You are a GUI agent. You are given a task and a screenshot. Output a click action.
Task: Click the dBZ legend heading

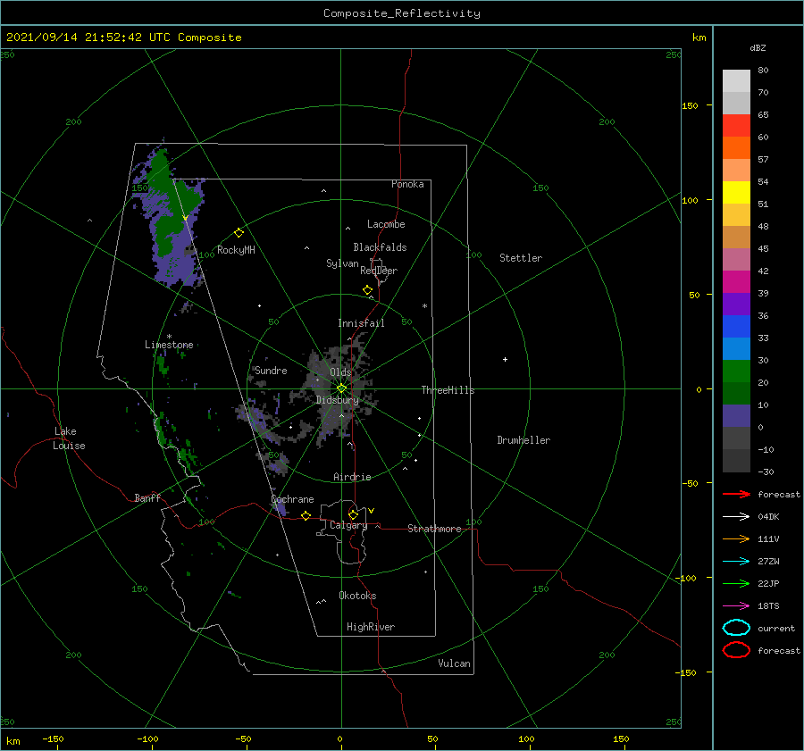click(758, 47)
